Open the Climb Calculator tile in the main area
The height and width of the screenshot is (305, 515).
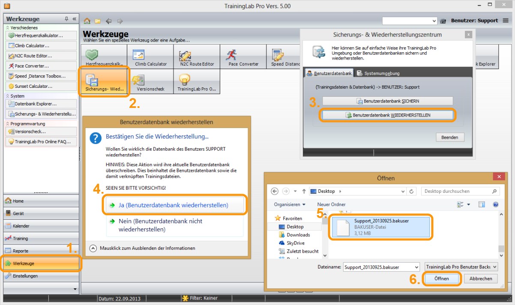[151, 57]
